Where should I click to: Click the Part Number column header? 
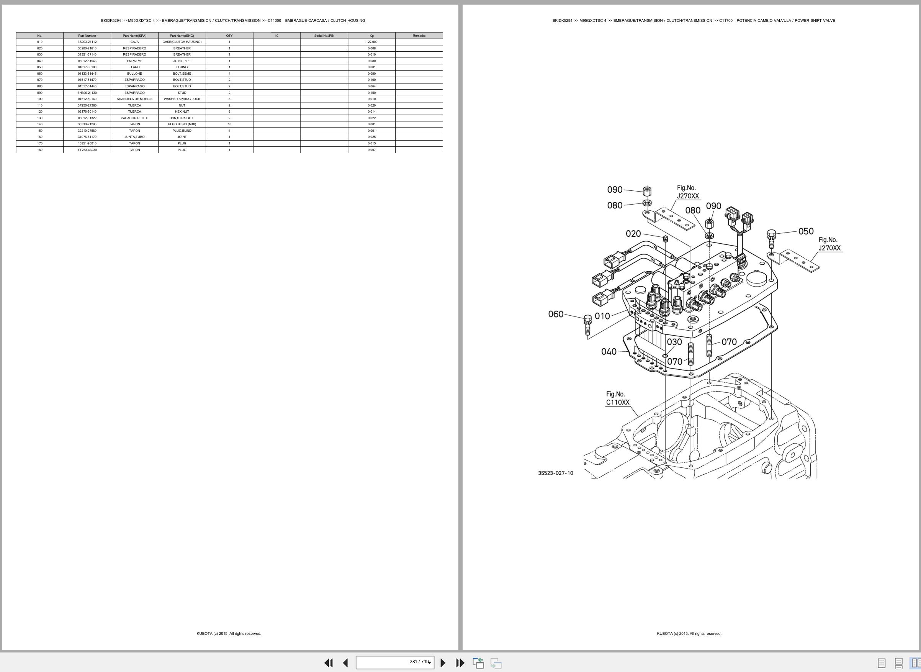(x=87, y=36)
